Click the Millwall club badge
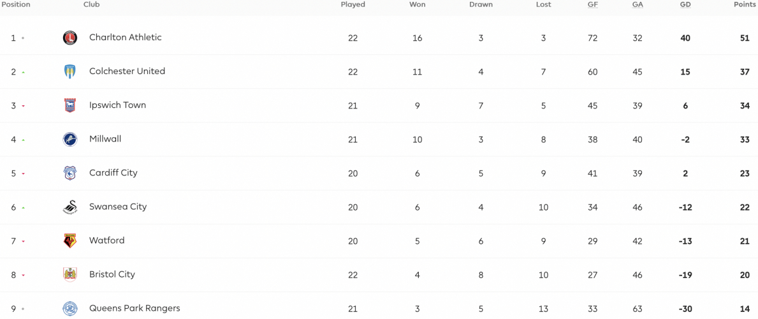The height and width of the screenshot is (319, 758). click(70, 140)
